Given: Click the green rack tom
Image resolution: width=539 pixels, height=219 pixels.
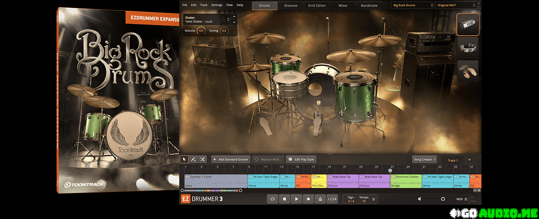Looking at the screenshot, I should coord(286,65).
